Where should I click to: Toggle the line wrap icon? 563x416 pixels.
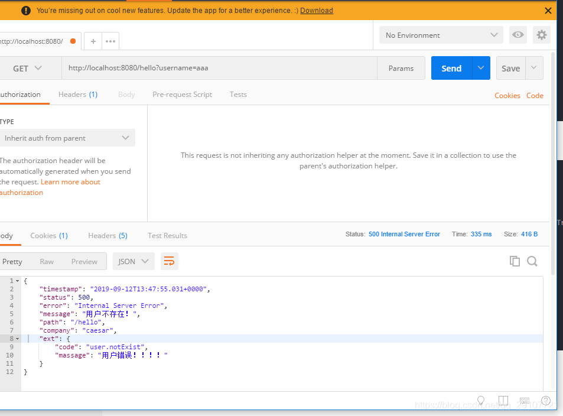[x=169, y=261]
